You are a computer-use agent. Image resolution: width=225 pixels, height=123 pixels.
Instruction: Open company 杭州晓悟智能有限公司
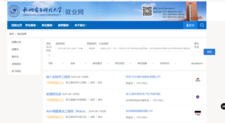[139, 111]
